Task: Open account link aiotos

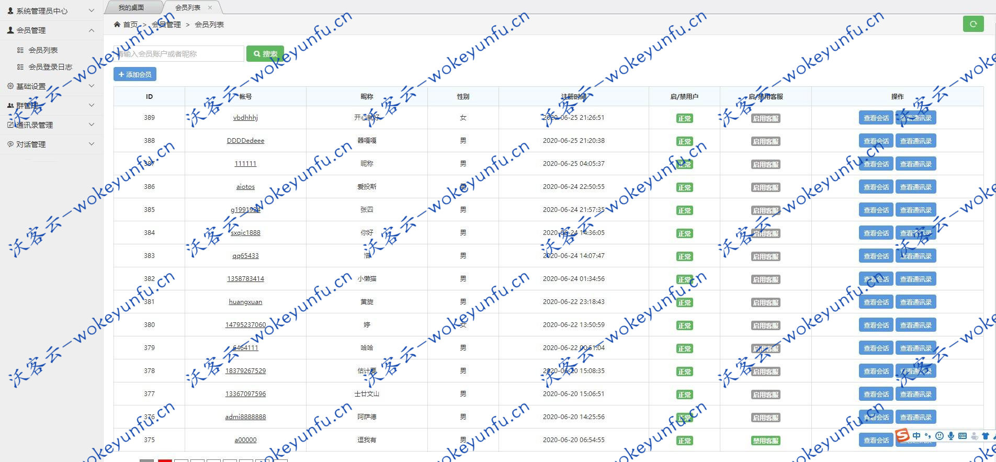Action: coord(245,187)
